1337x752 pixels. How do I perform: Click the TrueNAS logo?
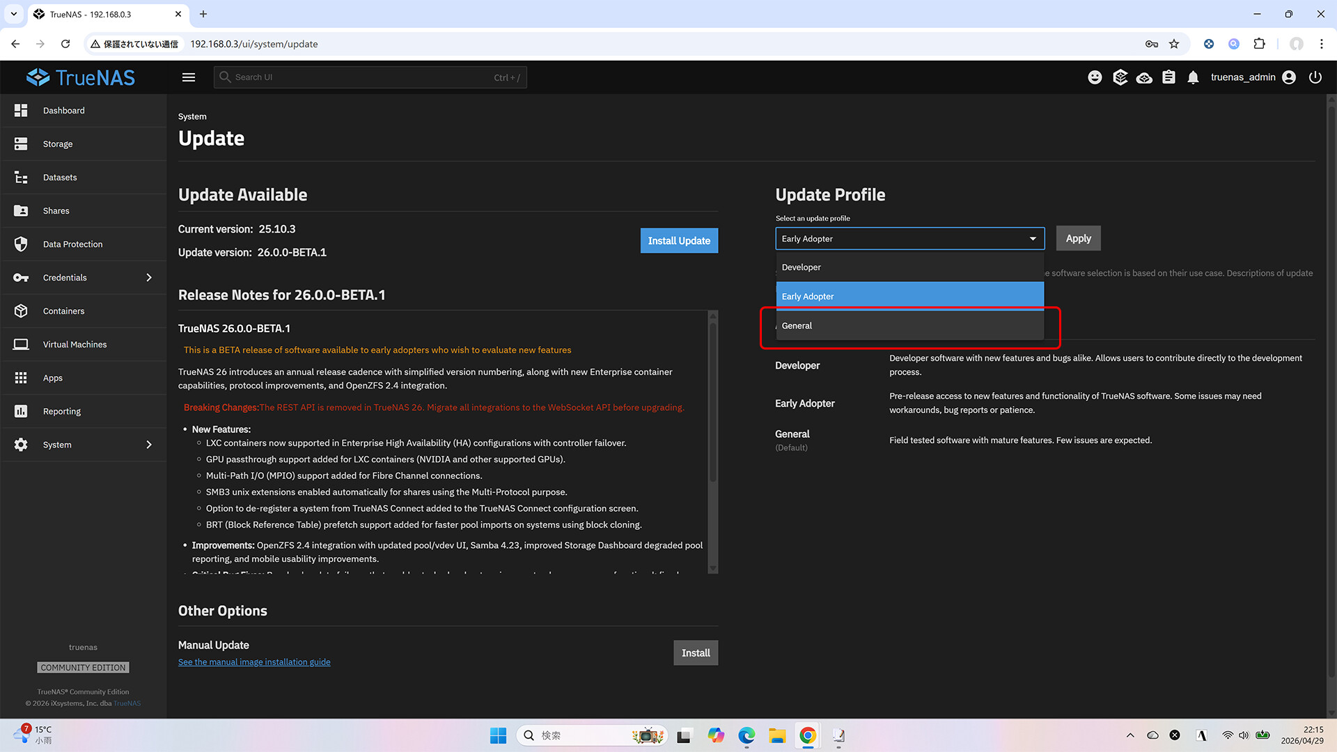click(81, 77)
